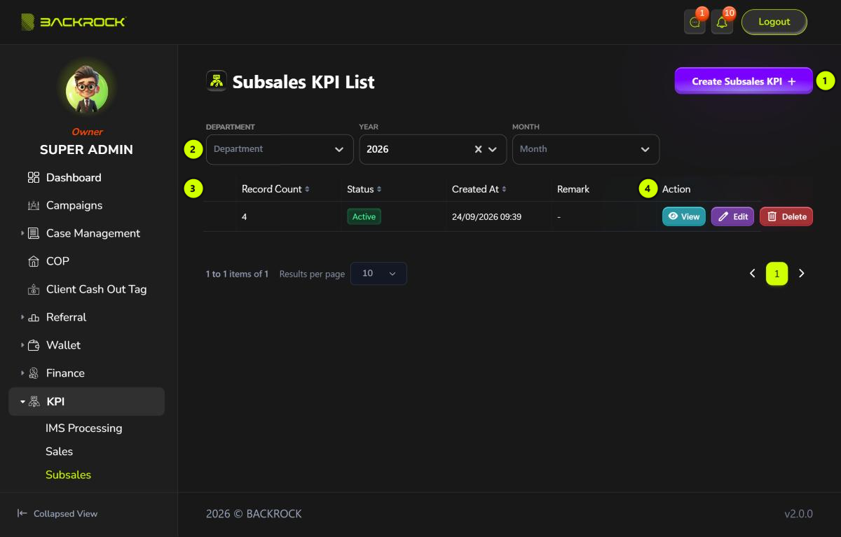The height and width of the screenshot is (537, 841).
Task: Click the Client Cash Out Tag icon
Action: click(34, 290)
